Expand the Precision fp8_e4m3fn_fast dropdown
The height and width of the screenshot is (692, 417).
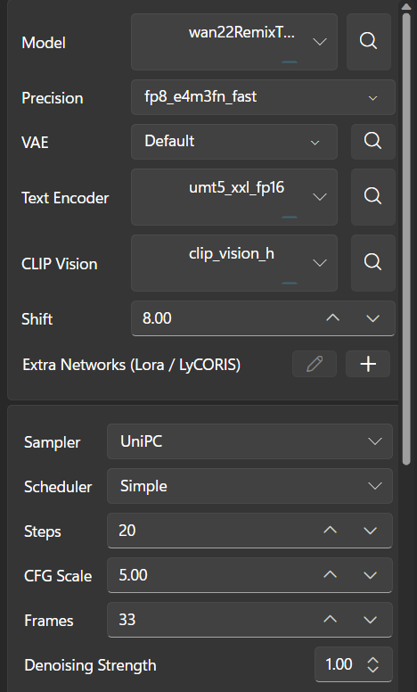click(263, 97)
